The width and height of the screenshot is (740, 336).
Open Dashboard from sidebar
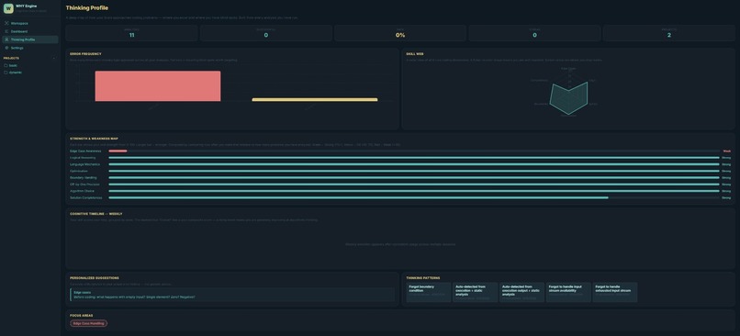(30, 31)
